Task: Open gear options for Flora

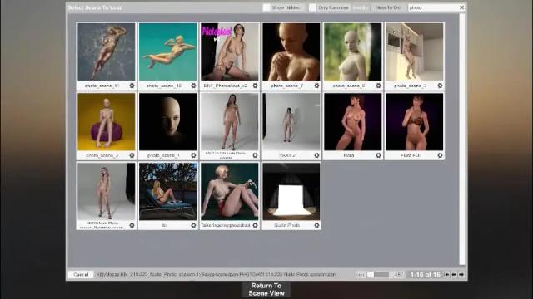Action: click(378, 155)
